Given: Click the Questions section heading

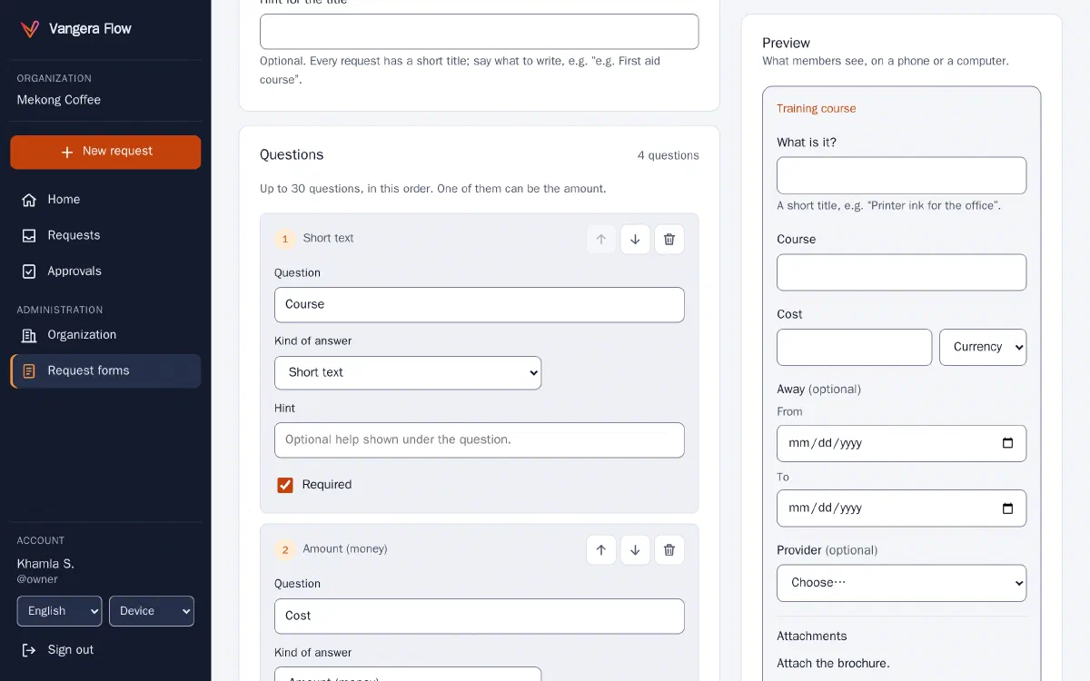Looking at the screenshot, I should point(292,155).
